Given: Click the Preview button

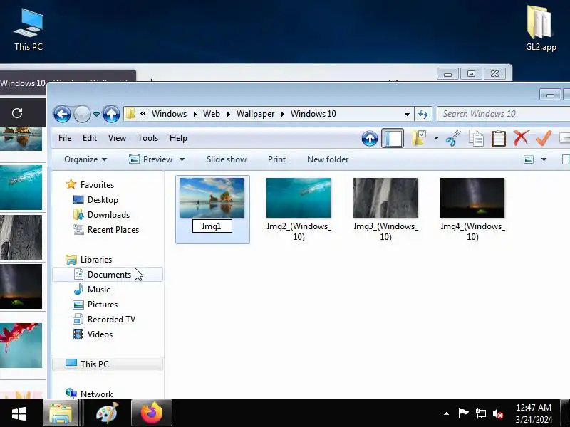Looking at the screenshot, I should [150, 159].
